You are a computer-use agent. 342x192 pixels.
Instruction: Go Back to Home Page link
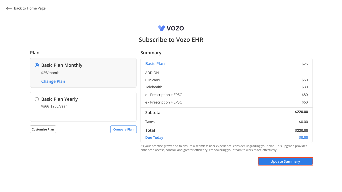point(30,8)
